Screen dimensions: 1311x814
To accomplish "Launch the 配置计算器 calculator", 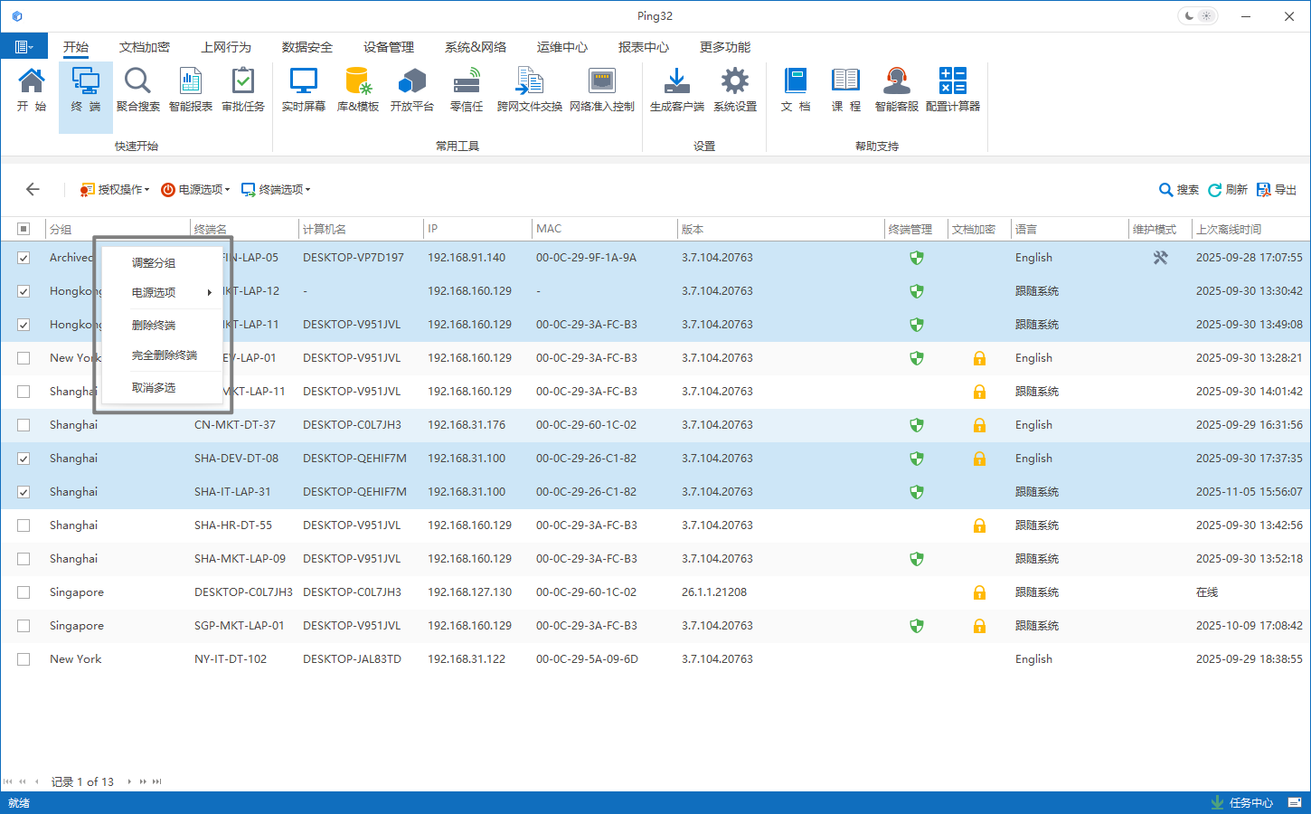I will tap(952, 90).
